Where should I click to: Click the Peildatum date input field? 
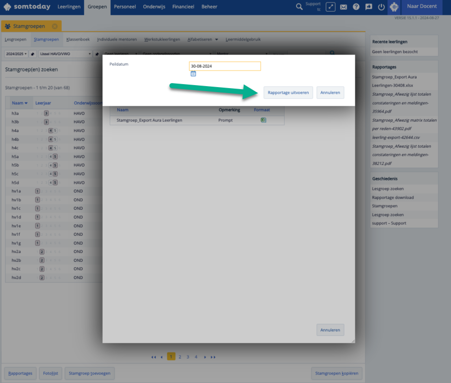(224, 66)
